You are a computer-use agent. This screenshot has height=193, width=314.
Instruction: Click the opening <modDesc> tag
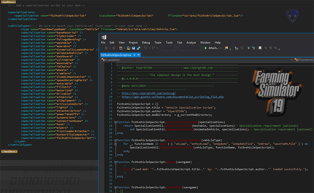[x=8, y=2]
